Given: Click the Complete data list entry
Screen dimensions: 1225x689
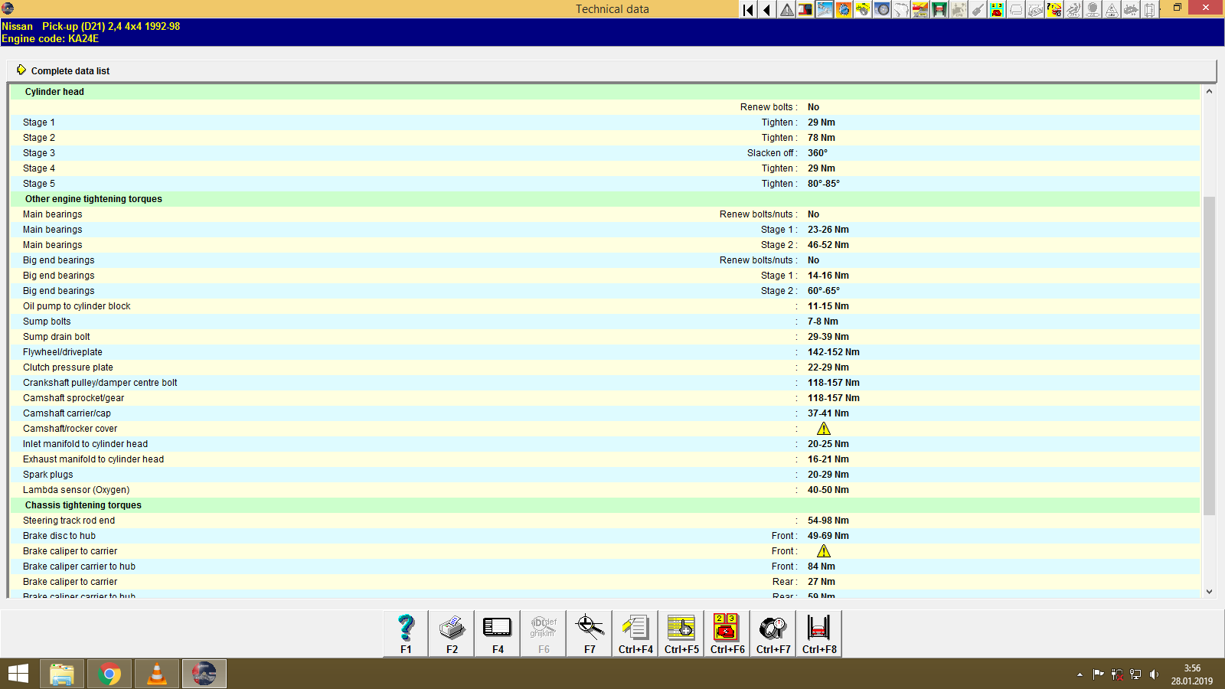Looking at the screenshot, I should [70, 70].
